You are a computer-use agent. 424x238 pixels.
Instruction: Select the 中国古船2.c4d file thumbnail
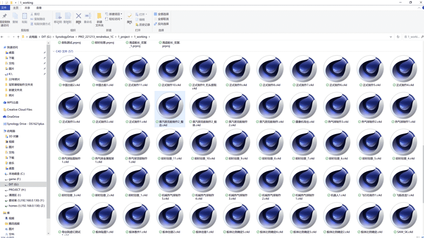coord(69,69)
